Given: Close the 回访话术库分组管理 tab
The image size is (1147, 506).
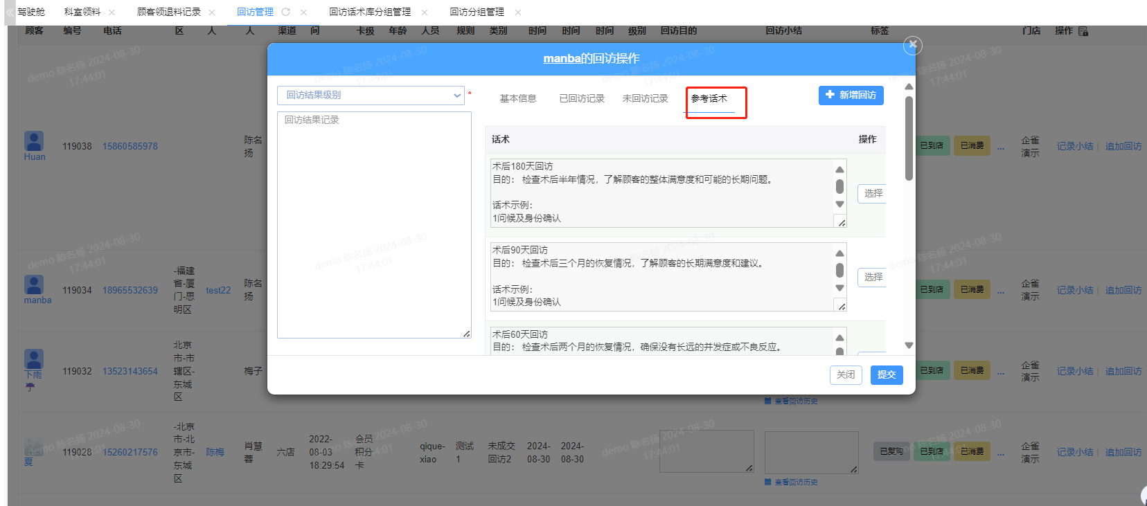Looking at the screenshot, I should coord(425,12).
